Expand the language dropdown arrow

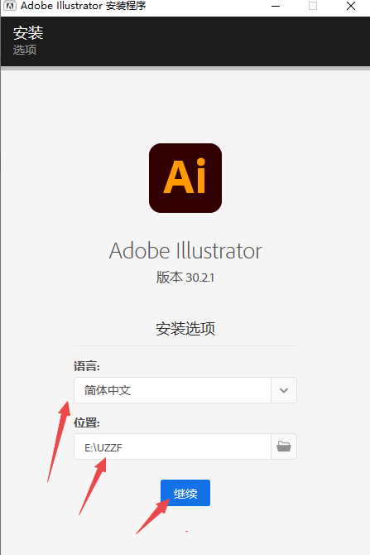(284, 390)
